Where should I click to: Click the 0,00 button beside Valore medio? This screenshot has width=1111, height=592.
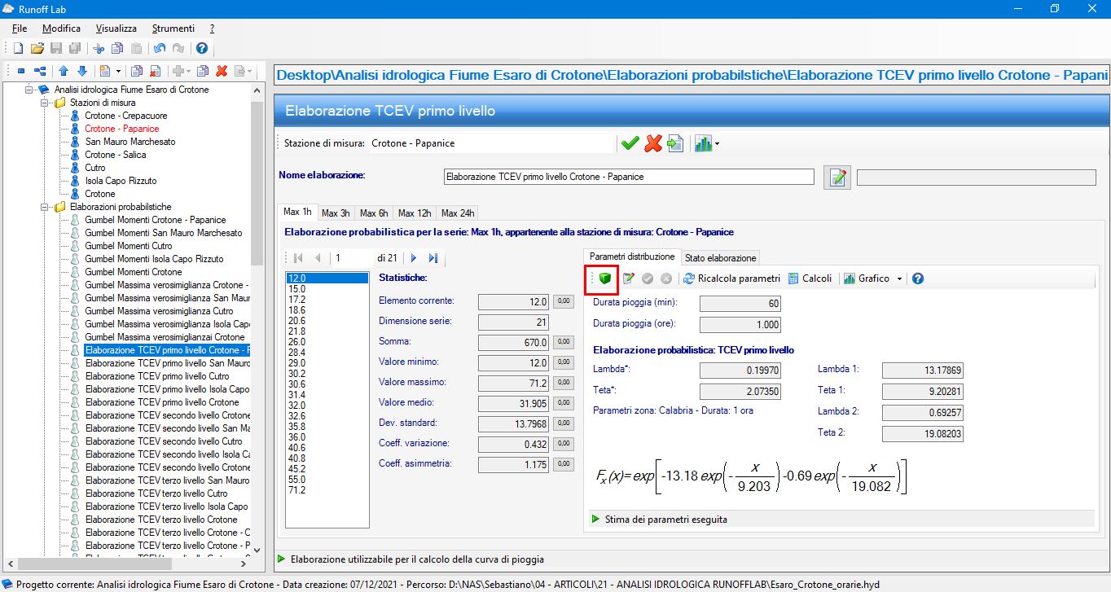click(x=564, y=403)
